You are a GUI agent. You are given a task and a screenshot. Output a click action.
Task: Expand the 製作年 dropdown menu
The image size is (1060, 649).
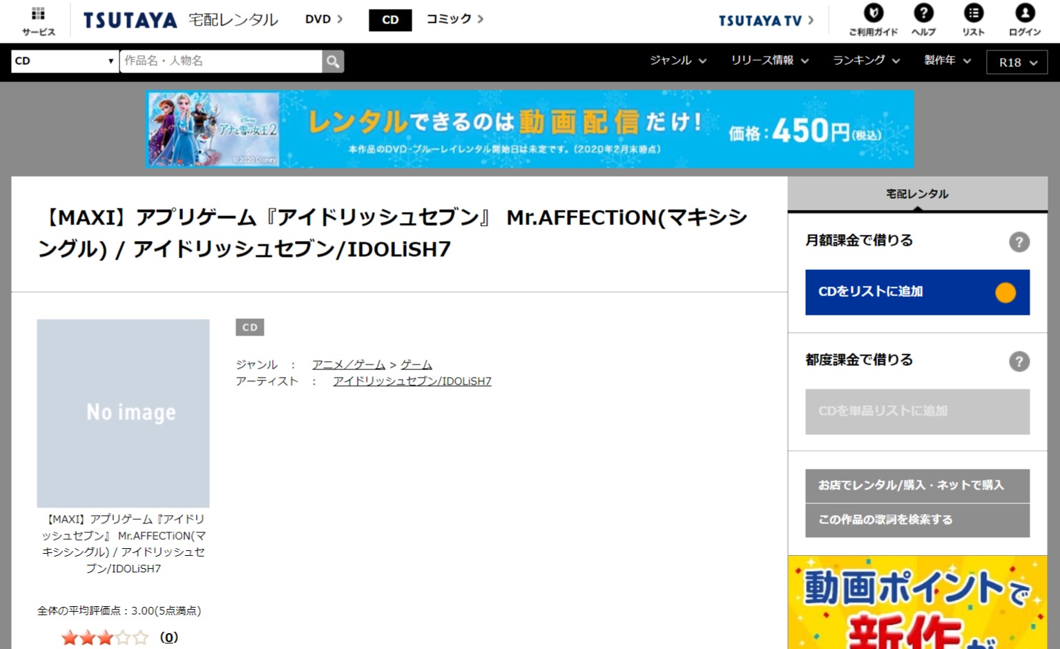(x=947, y=61)
